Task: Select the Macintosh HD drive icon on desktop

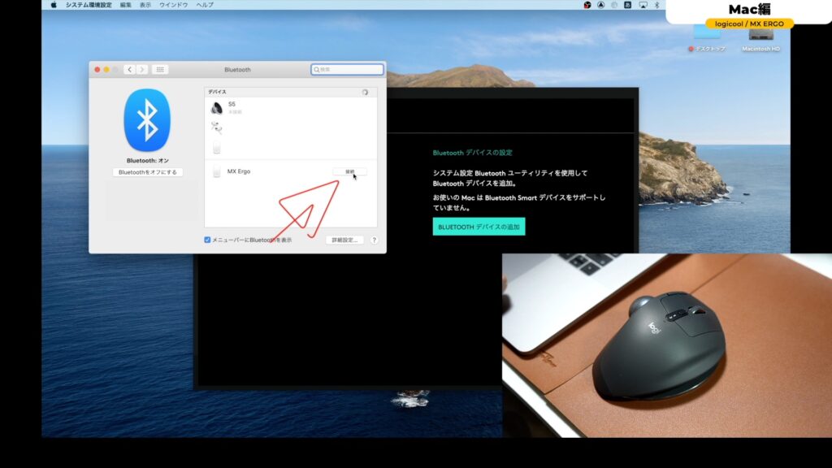Action: click(760, 36)
